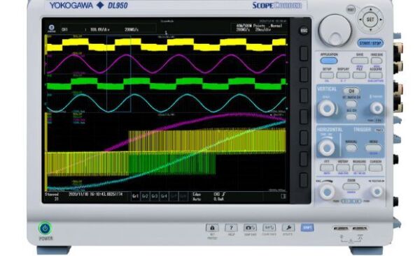Open the HISTORY key
Image resolution: width=420 pixels, height=256 pixels.
(343, 167)
